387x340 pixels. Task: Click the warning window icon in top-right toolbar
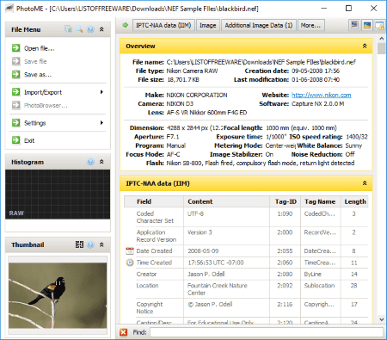point(379,25)
